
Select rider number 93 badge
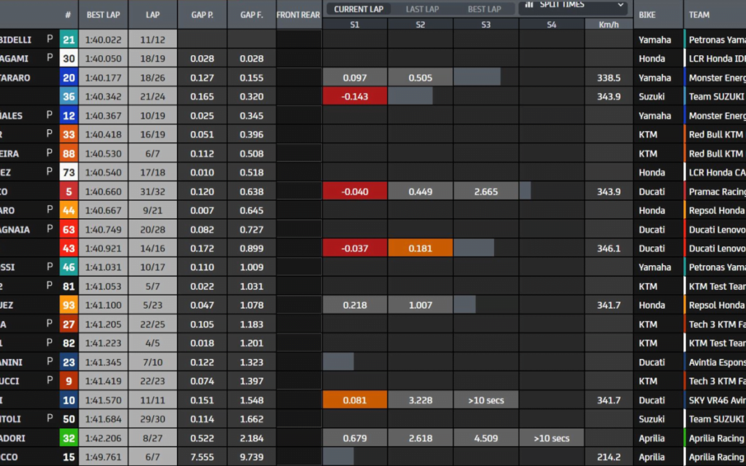[x=68, y=305]
